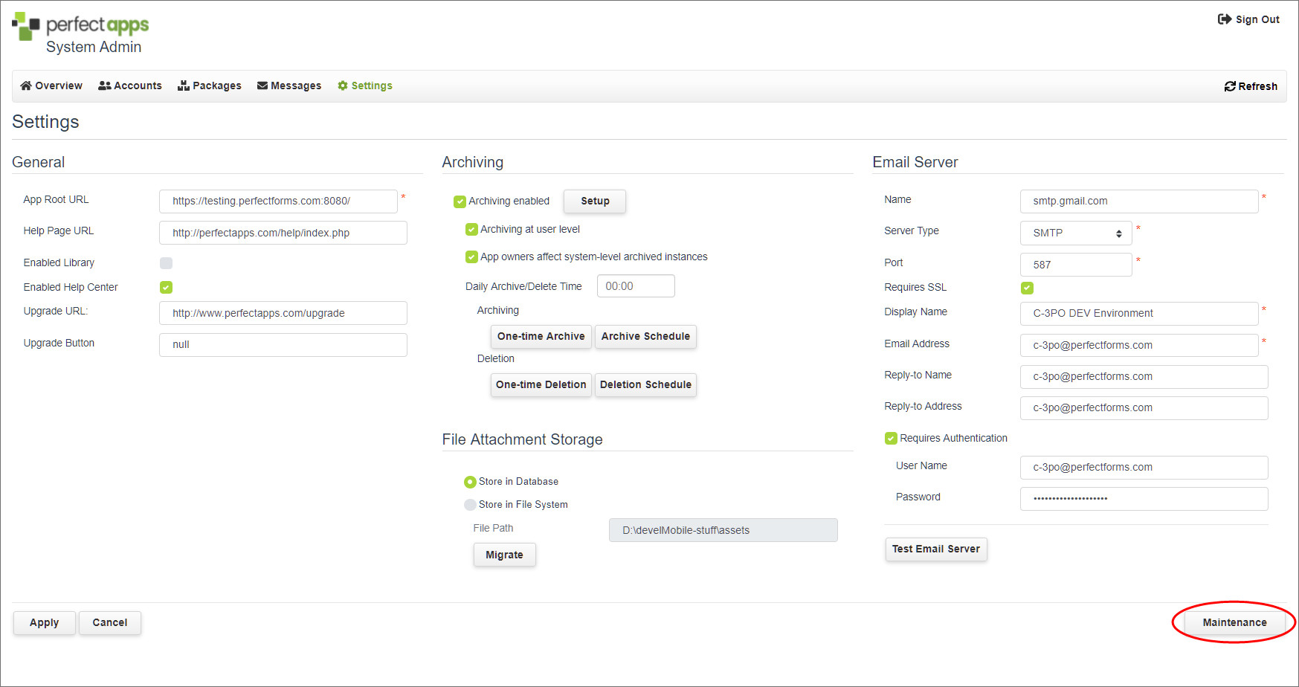Open the Packages tab
Image resolution: width=1299 pixels, height=687 pixels.
click(210, 86)
